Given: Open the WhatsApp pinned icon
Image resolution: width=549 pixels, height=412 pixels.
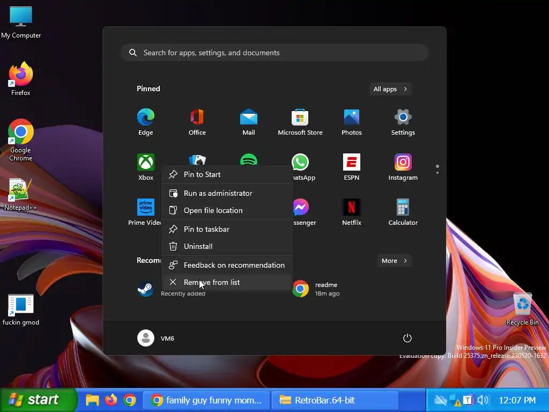Looking at the screenshot, I should tap(300, 162).
